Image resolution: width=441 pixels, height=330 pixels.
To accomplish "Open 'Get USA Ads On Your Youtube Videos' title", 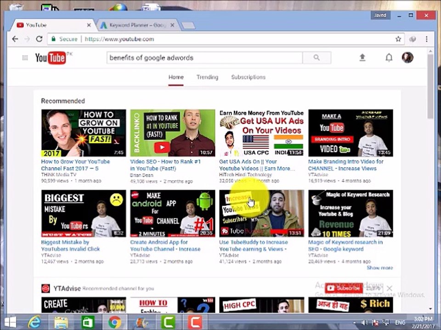I will (257, 165).
